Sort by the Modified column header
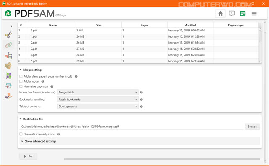This screenshot has width=269, height=166. [190, 25]
